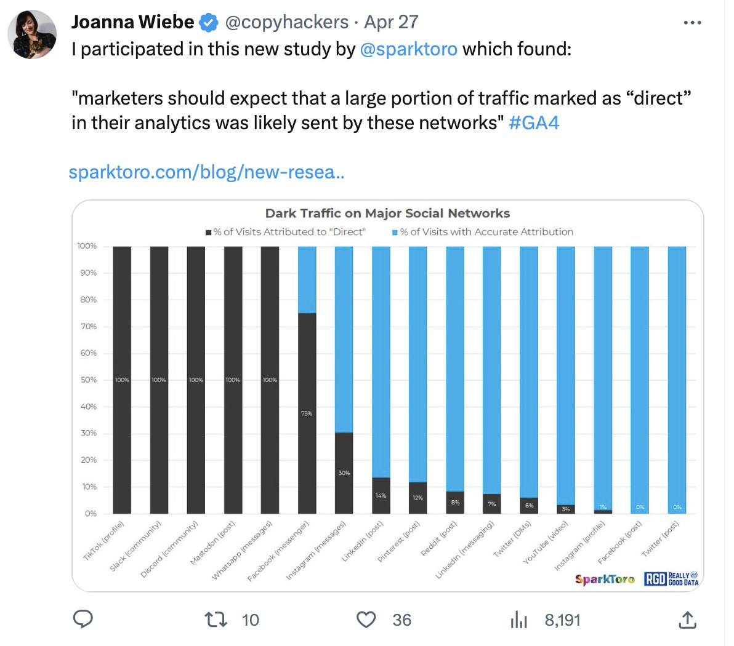Click the Apr 27 timestamp
The width and height of the screenshot is (734, 646).
click(x=391, y=22)
